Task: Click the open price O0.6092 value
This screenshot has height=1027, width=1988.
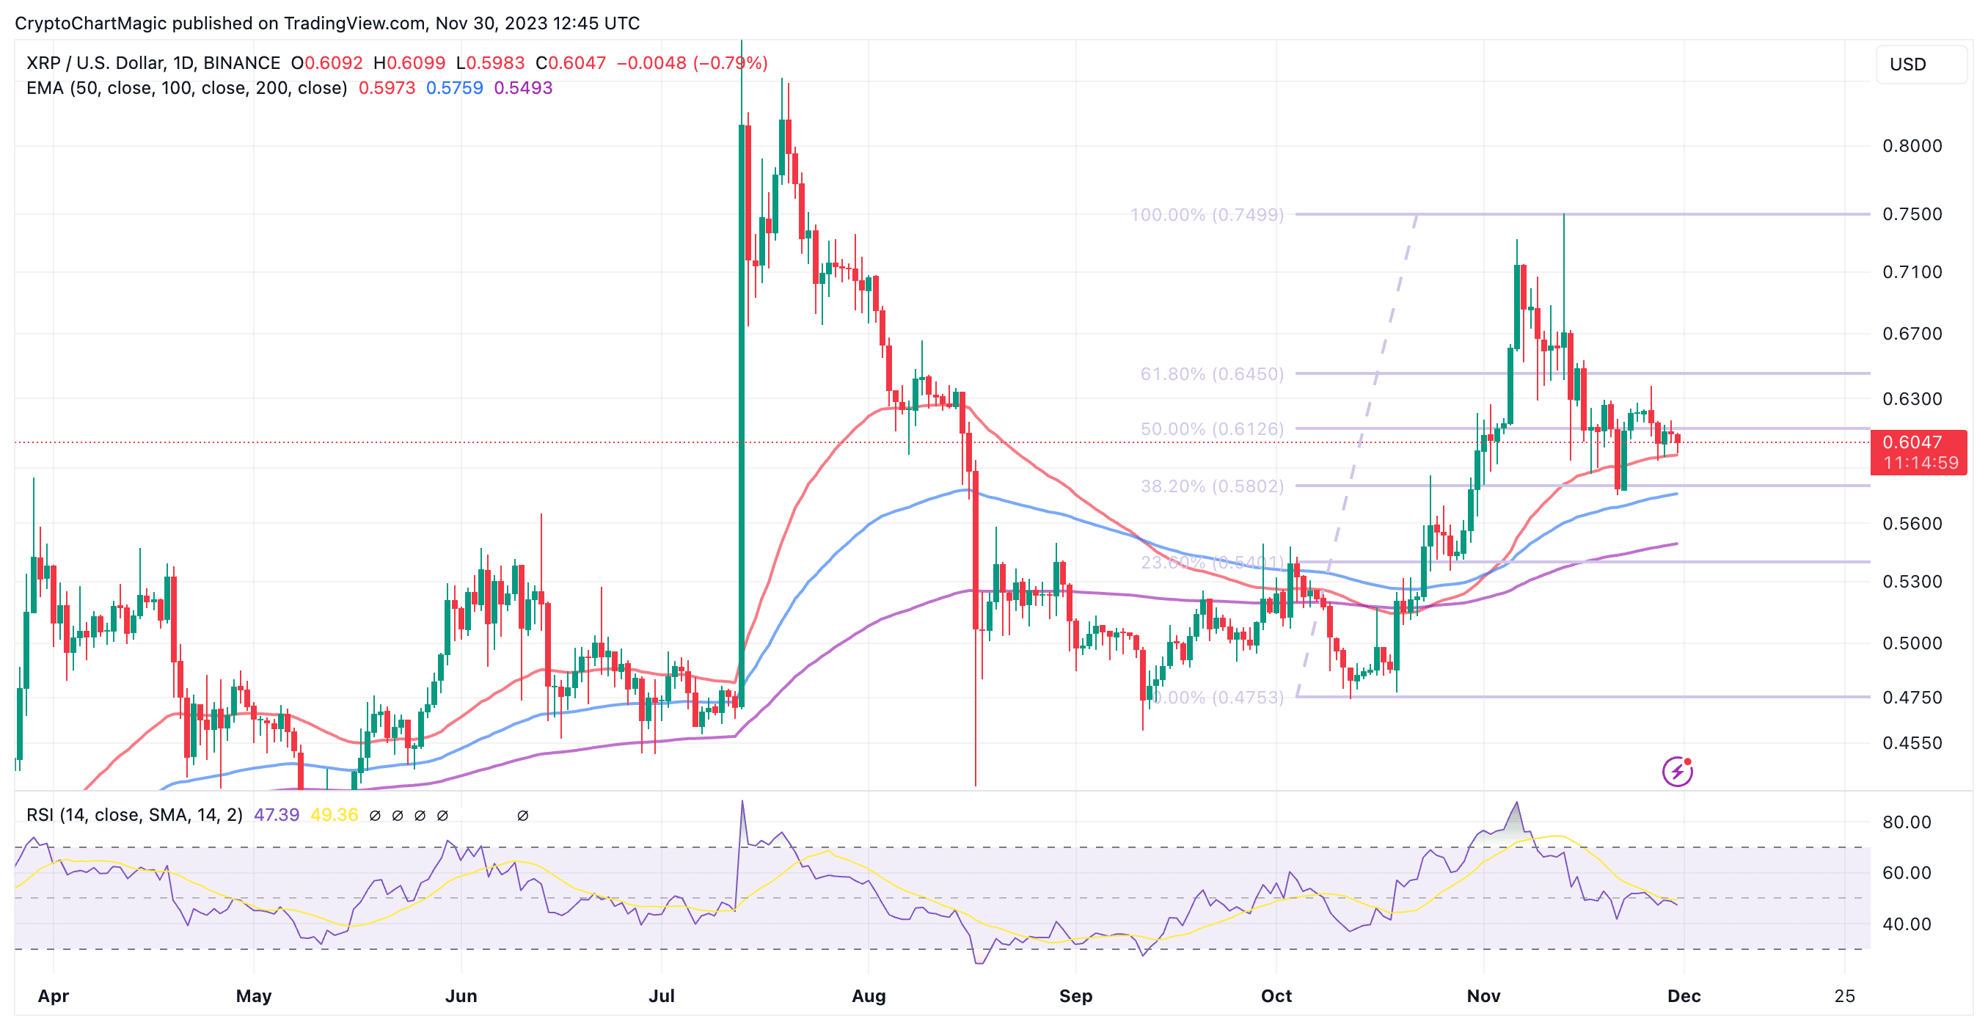Action: 326,62
